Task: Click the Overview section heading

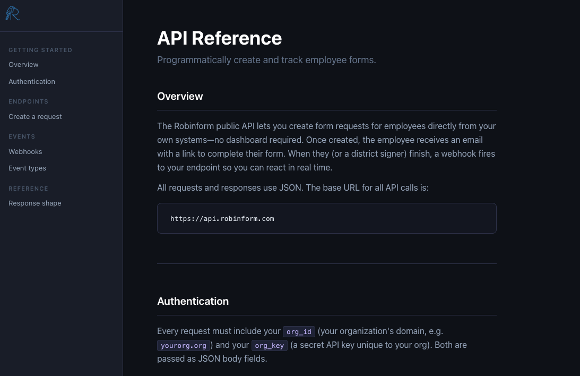Action: pos(180,96)
